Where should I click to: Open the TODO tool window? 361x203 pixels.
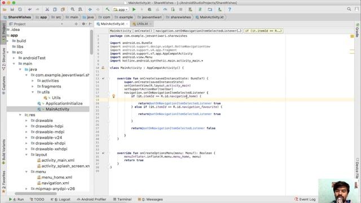click(37, 199)
